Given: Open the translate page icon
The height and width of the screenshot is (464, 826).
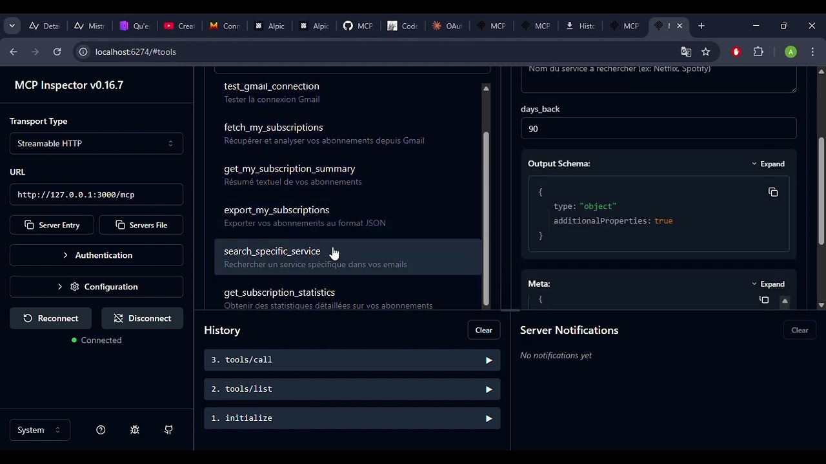Looking at the screenshot, I should tap(686, 52).
